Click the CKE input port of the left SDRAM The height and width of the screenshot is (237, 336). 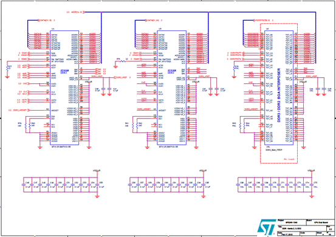23,84
